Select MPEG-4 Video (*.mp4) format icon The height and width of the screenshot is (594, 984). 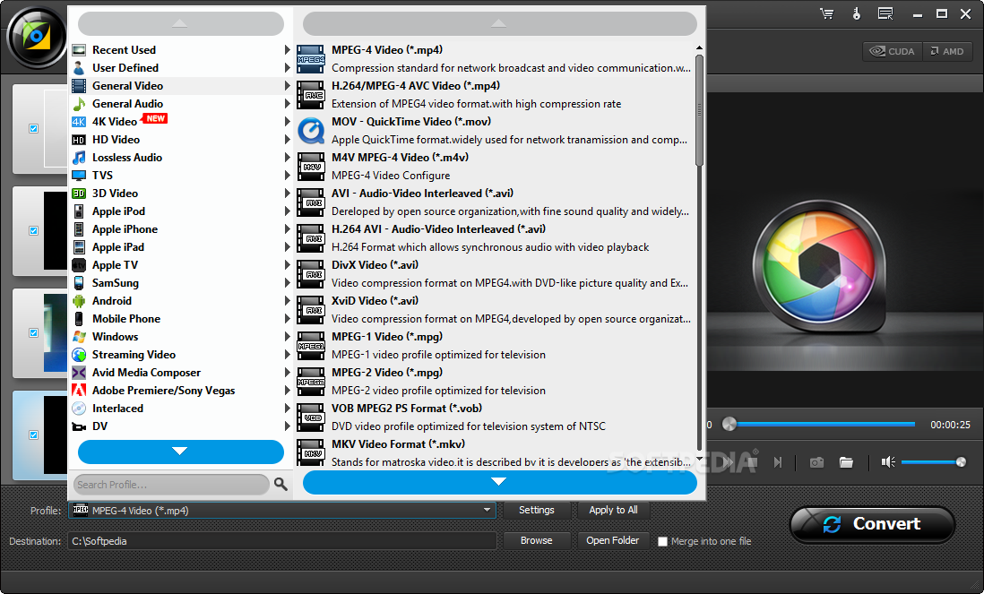click(x=311, y=59)
